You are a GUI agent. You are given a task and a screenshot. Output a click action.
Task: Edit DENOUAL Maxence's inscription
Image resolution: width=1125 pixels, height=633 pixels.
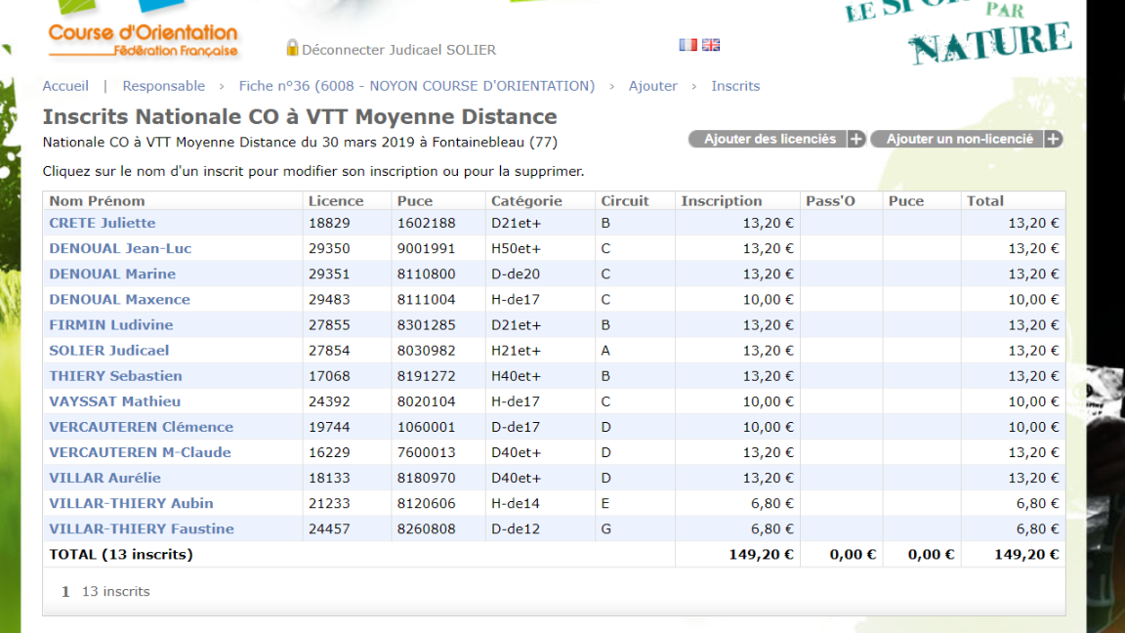click(119, 299)
